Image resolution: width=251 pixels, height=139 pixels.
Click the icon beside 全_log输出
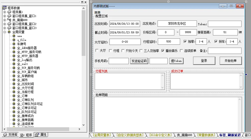pyautogui.click(x=14, y=60)
